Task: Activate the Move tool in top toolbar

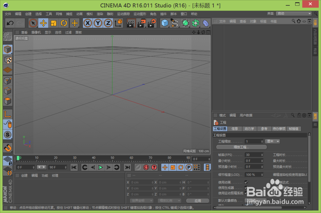Action: 43,23
